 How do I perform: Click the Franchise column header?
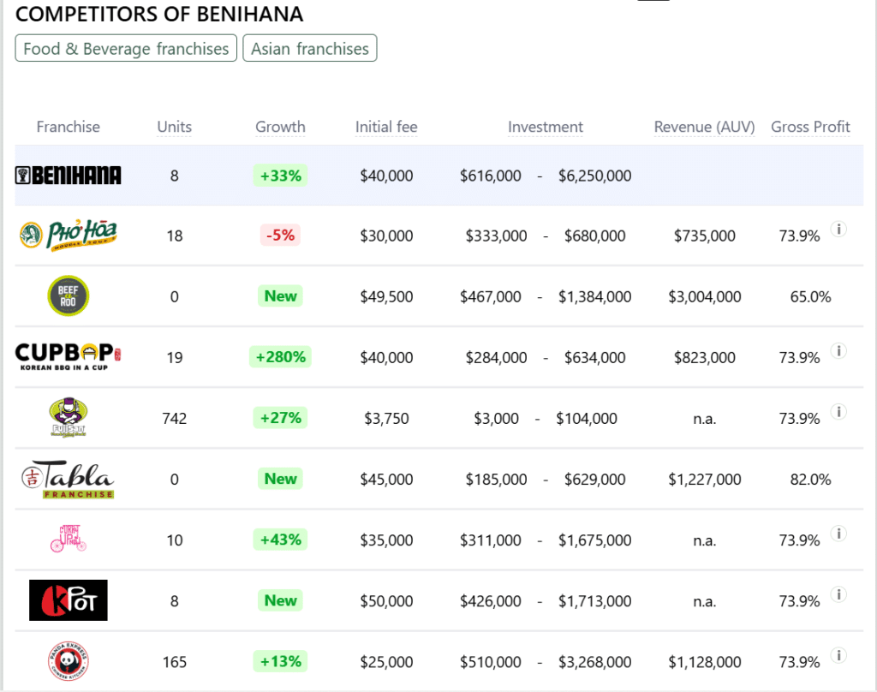coord(69,127)
